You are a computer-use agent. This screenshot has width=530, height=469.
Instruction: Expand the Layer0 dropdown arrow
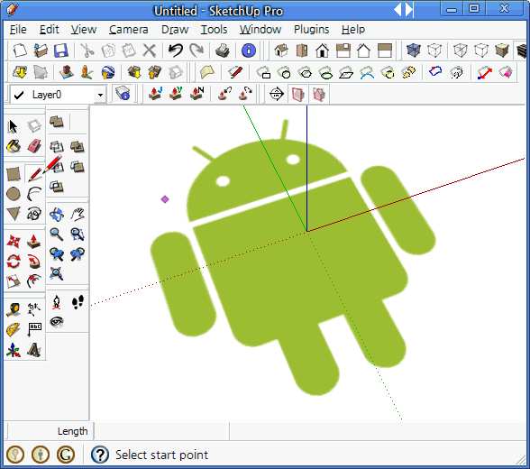click(x=100, y=95)
